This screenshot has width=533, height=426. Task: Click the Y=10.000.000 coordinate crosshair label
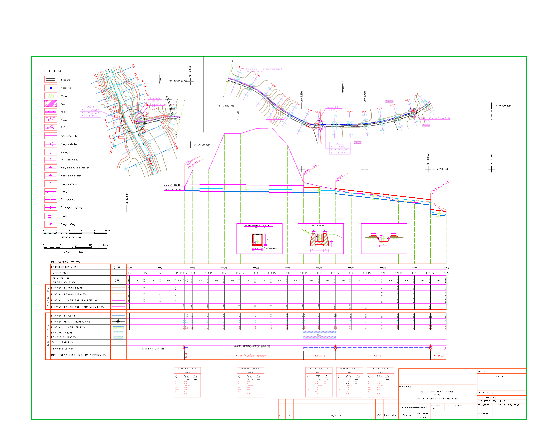coord(178,81)
